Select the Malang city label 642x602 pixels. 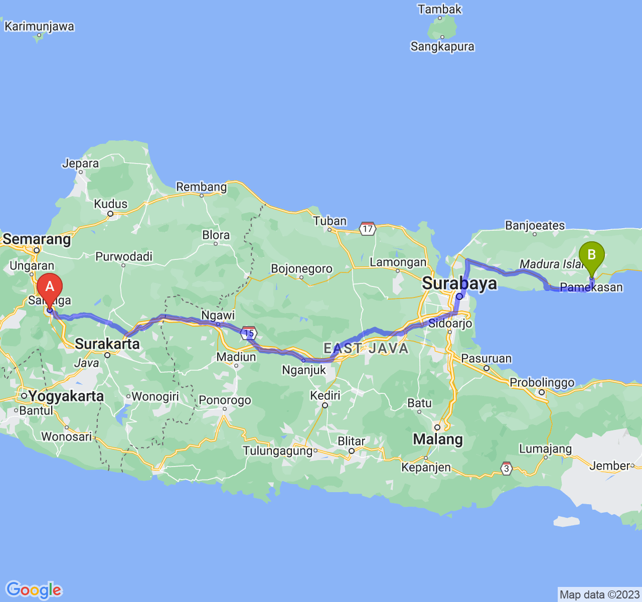click(438, 439)
